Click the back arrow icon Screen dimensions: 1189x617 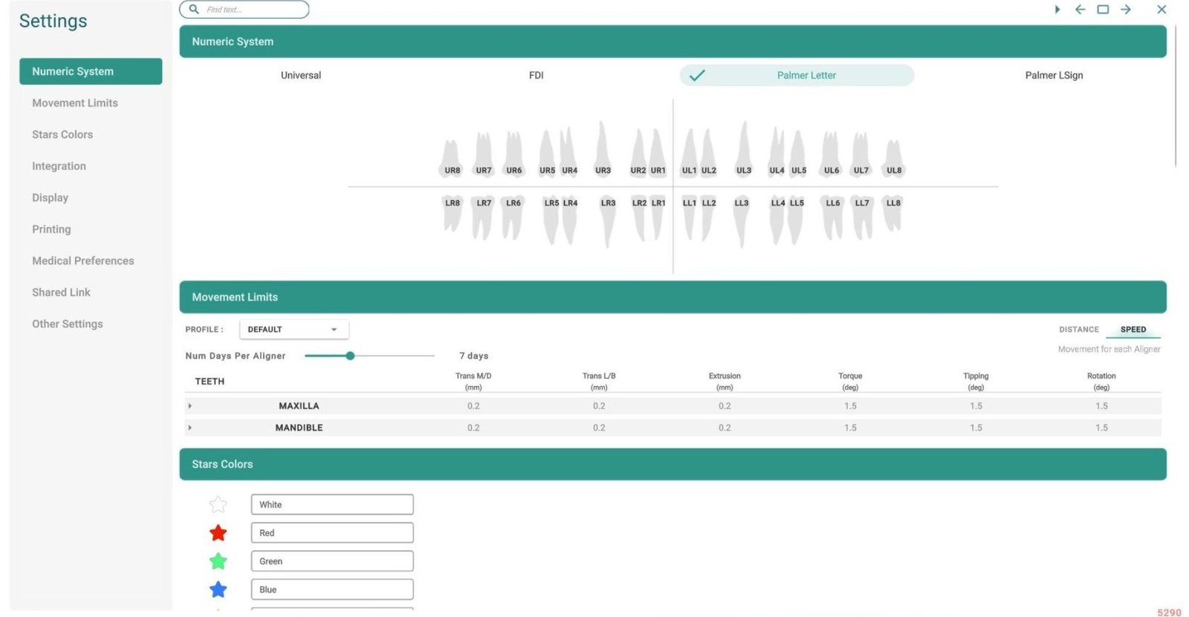pos(1080,10)
